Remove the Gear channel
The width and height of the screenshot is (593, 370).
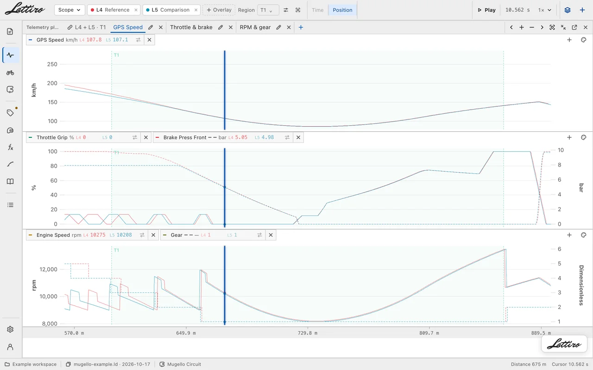(271, 235)
